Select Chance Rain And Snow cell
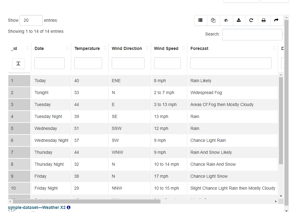Viewport: 290px width, 212px height. [233, 164]
